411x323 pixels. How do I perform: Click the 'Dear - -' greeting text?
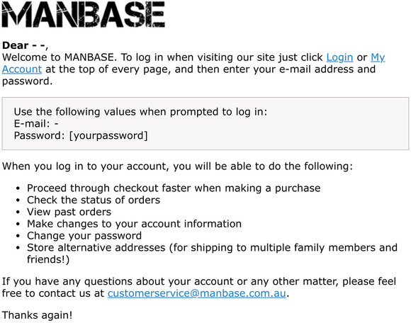(x=26, y=45)
